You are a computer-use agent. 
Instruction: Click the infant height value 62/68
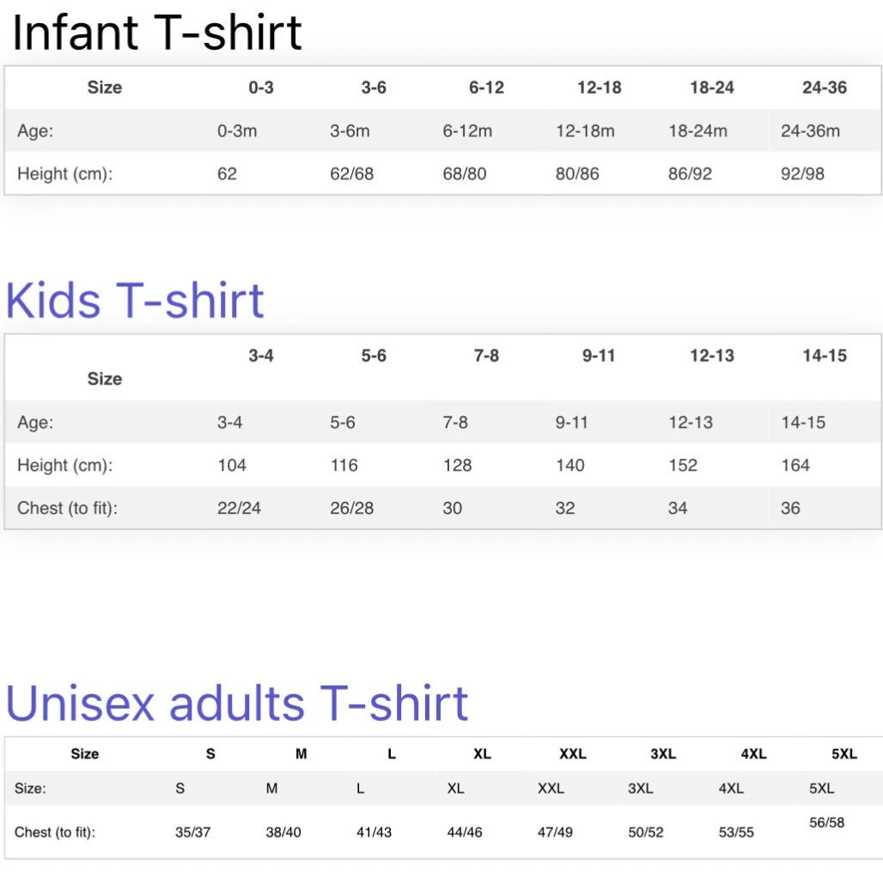(351, 174)
